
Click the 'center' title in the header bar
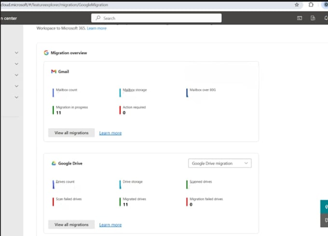[x=10, y=18]
